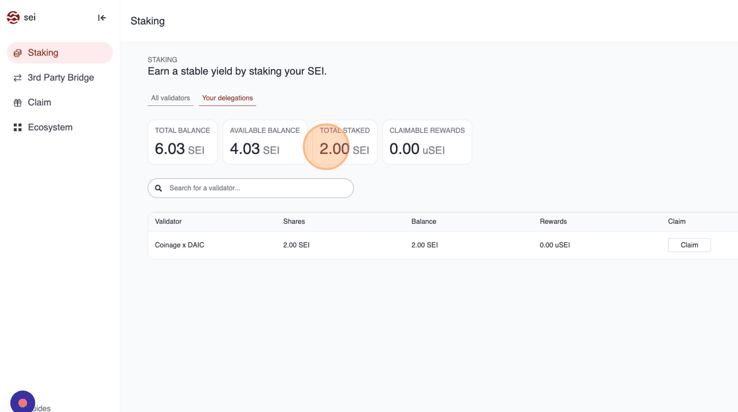Click the Validator column header
Viewport: 738px width, 412px height.
(x=168, y=222)
